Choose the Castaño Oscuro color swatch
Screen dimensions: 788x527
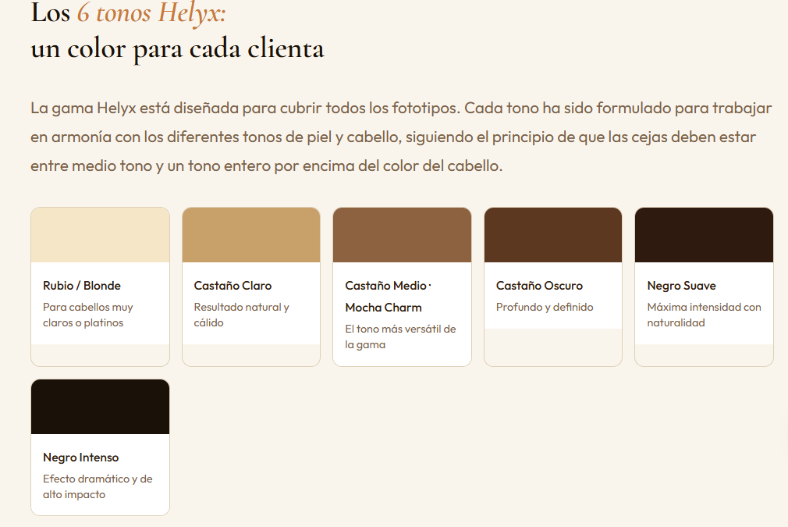coord(553,235)
